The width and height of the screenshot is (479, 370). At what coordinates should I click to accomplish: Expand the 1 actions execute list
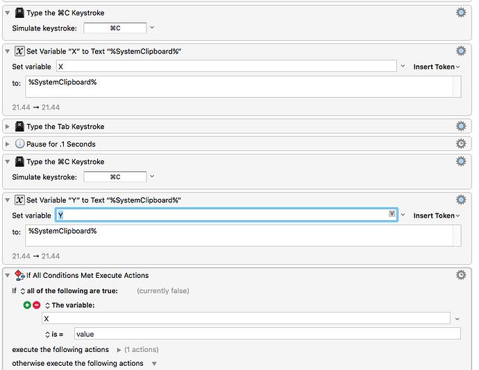tap(119, 350)
